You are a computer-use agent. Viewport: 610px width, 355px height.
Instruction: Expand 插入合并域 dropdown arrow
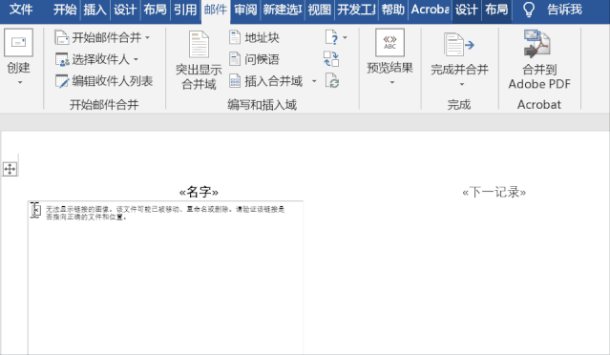tap(314, 81)
